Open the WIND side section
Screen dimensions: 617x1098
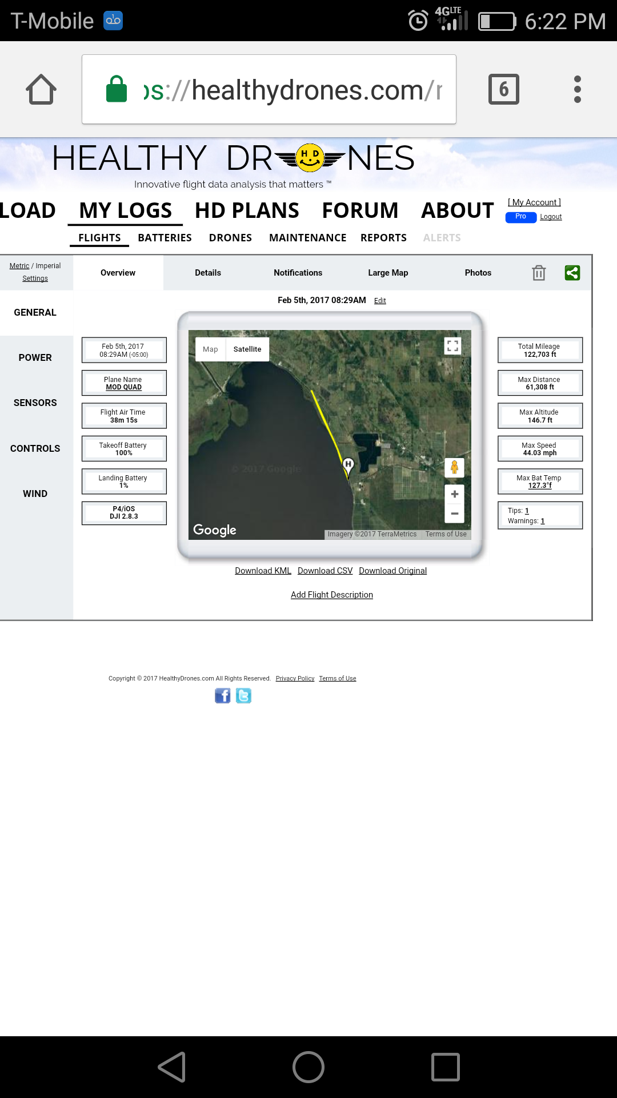(35, 494)
